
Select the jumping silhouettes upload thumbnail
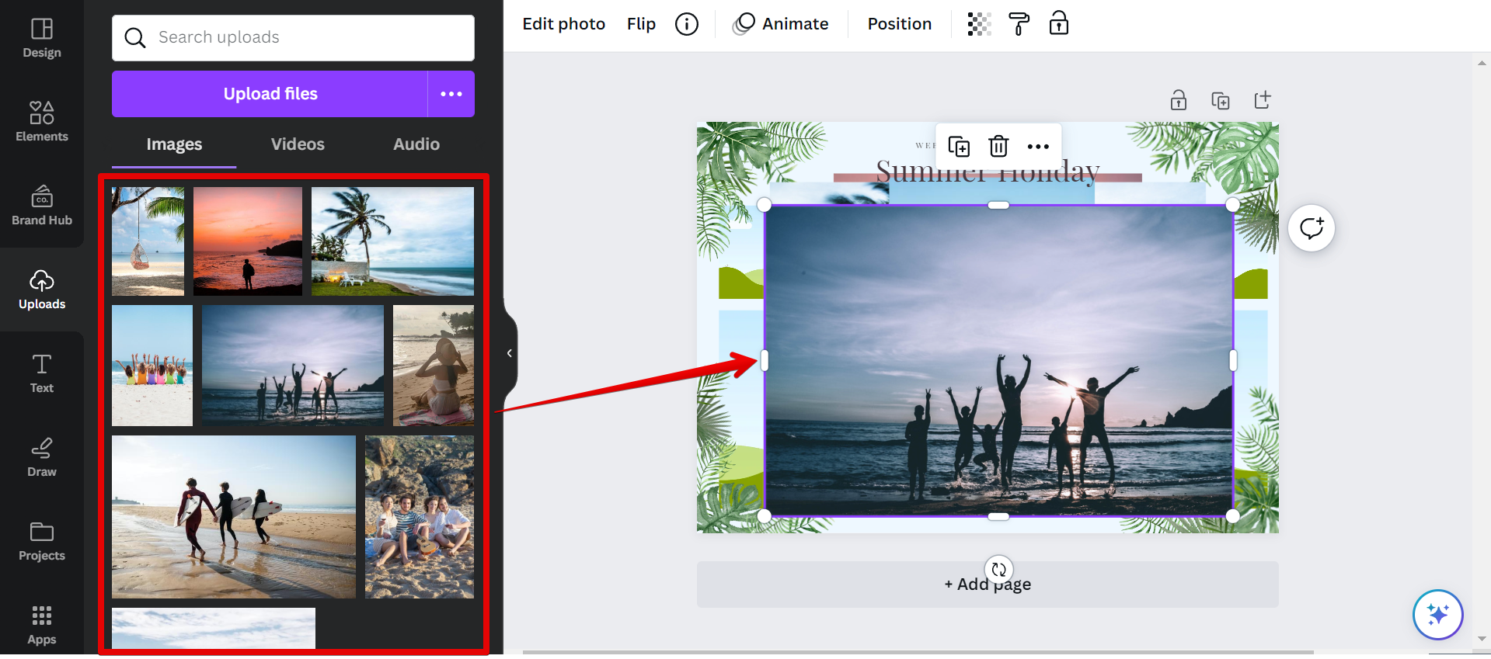click(293, 366)
